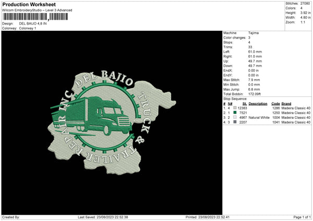Screen dimensions: 313x221
Task: Click the Left value 61.0 mm
Action: coord(255,52)
